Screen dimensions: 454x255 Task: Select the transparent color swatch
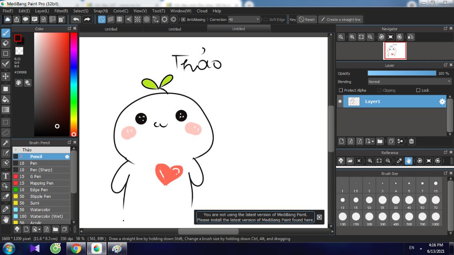(19, 51)
